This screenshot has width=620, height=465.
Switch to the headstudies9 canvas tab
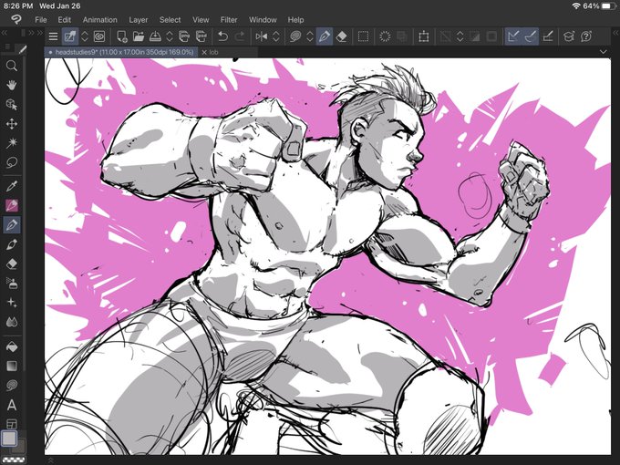(121, 52)
